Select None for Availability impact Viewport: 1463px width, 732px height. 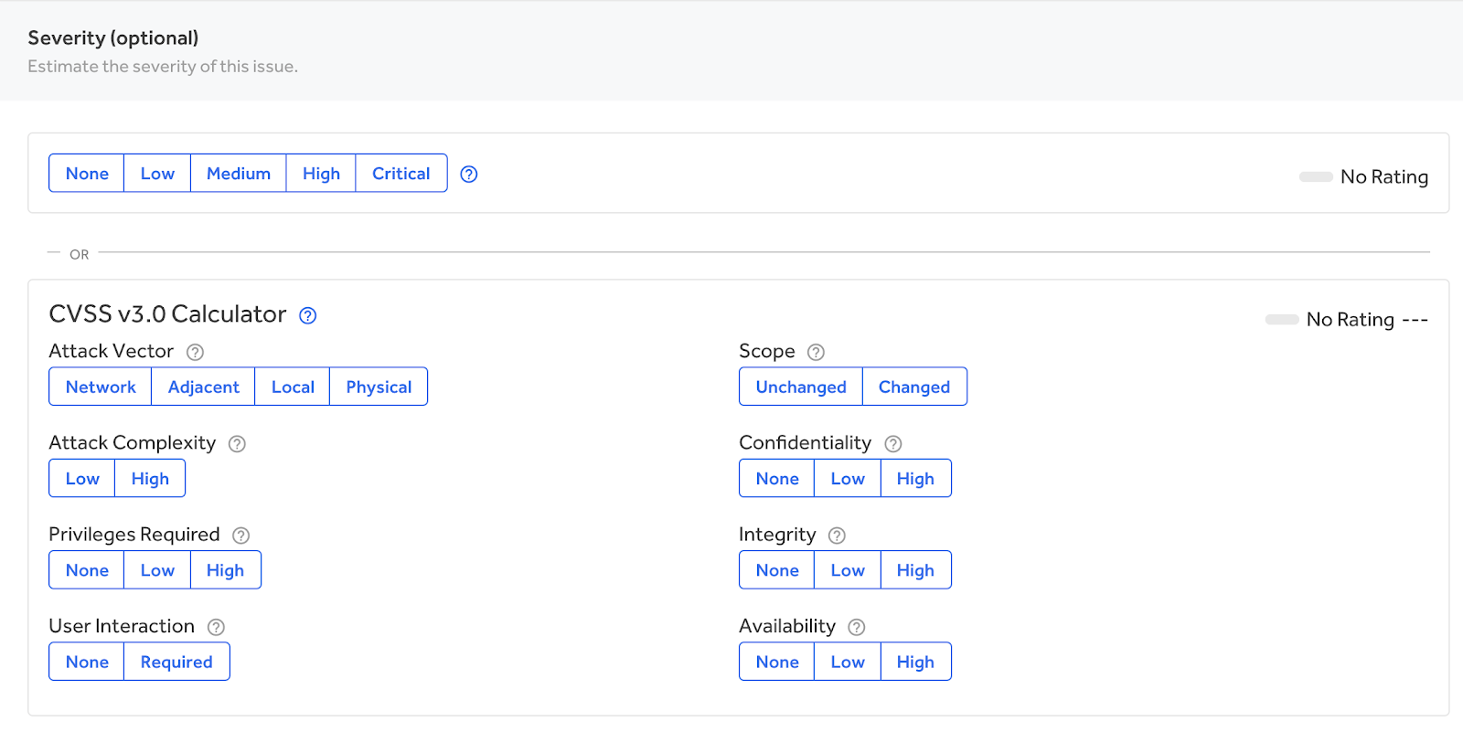[777, 662]
